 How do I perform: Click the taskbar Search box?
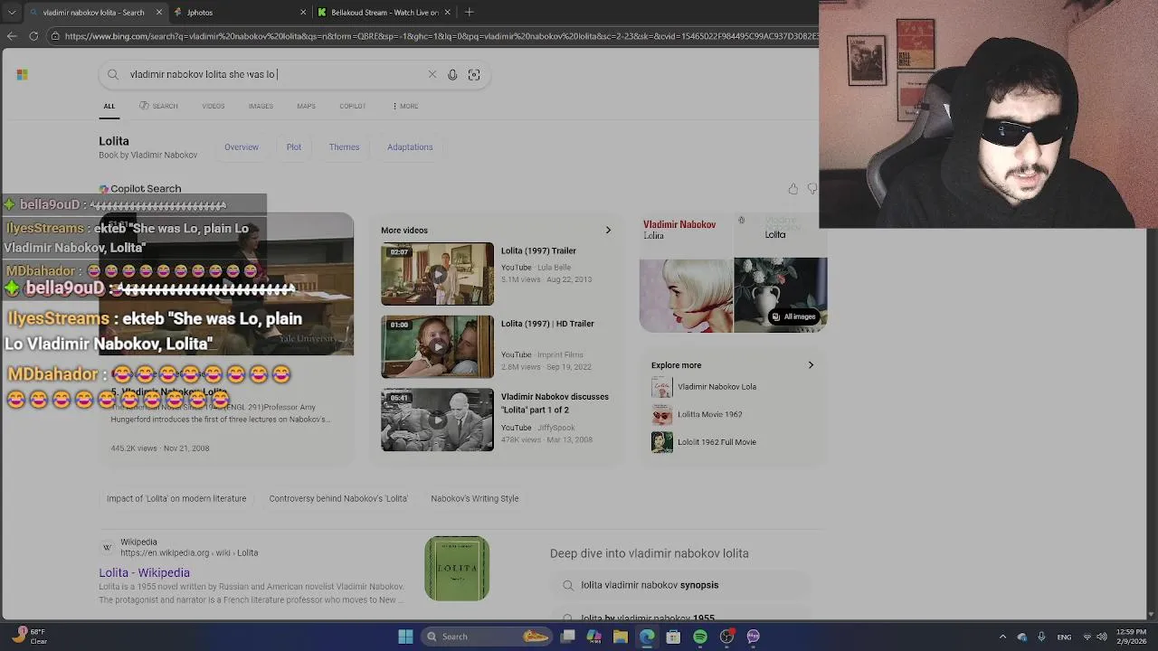coord(487,637)
